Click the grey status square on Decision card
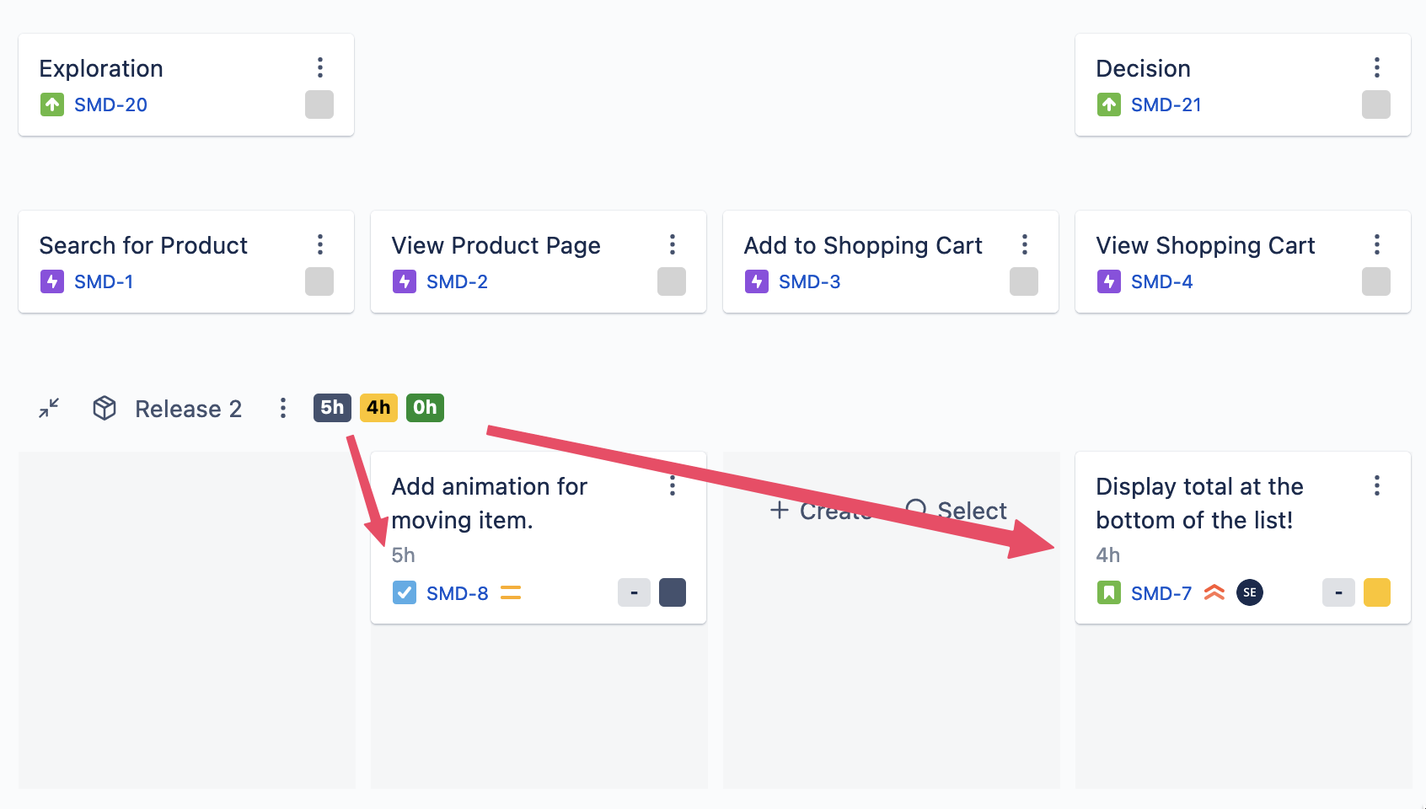This screenshot has width=1426, height=809. point(1376,104)
